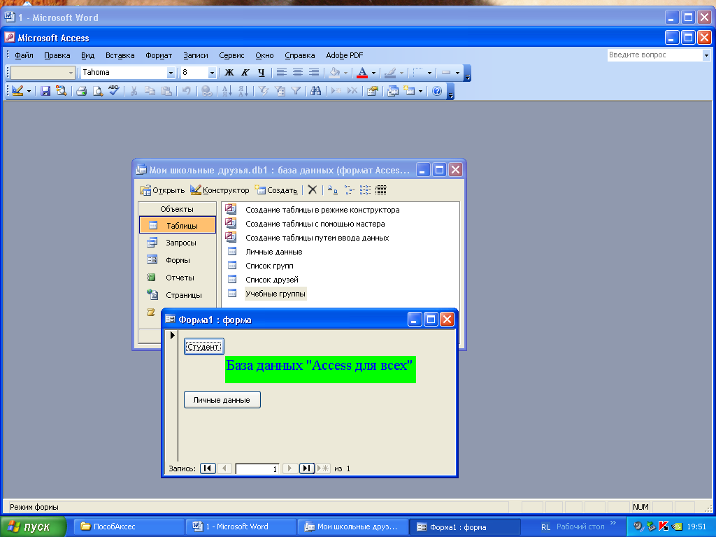Switch to large icons view
Screen dimensions: 716x537
(x=334, y=190)
